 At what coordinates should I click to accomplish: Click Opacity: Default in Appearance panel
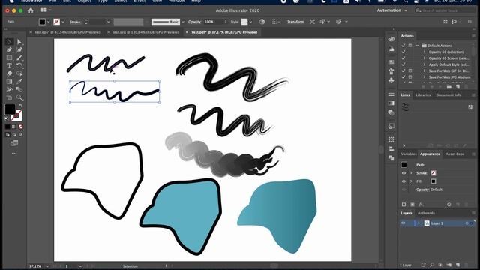(429, 190)
